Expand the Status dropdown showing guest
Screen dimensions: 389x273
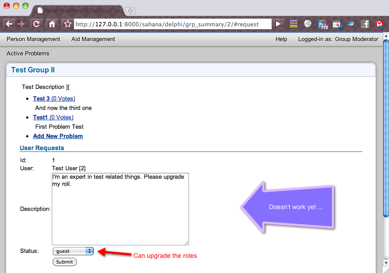coord(73,251)
